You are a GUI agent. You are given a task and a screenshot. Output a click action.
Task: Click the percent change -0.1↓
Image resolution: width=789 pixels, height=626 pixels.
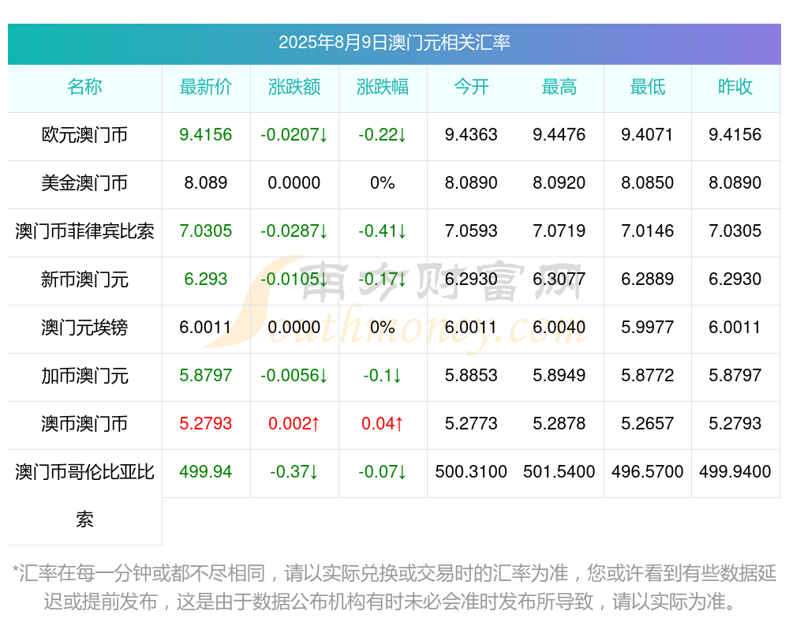(x=383, y=375)
